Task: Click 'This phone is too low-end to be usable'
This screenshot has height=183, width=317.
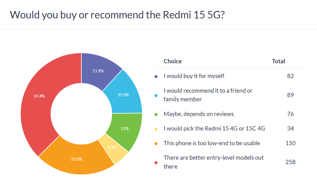Action: [212, 143]
